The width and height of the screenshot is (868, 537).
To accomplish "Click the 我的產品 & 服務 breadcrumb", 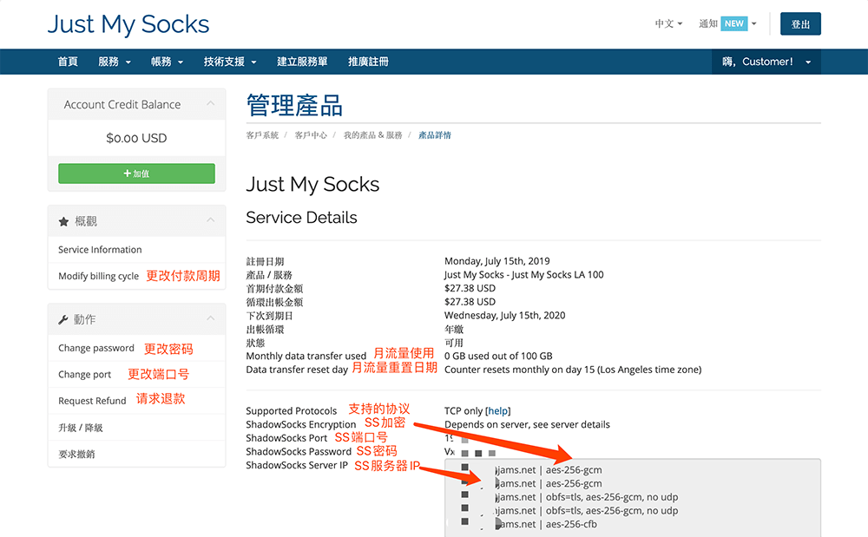I will pos(372,135).
